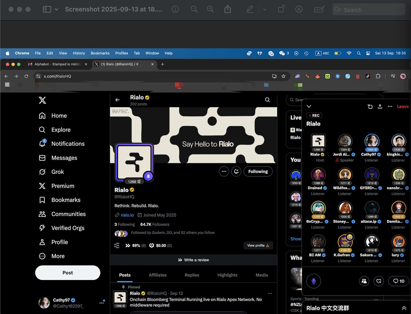411x314 pixels.
Task: Open Preview share menu
Action: pos(228,9)
